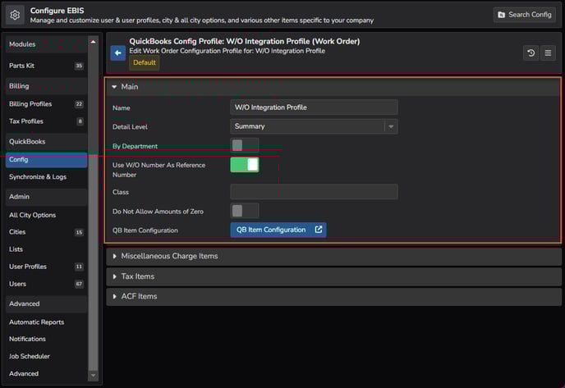Viewport: 565px width, 388px height.
Task: Open the history icon button
Action: 531,52
